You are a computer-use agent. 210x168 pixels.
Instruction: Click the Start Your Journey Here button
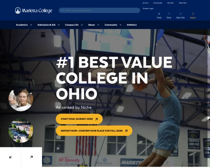pyautogui.click(x=79, y=119)
